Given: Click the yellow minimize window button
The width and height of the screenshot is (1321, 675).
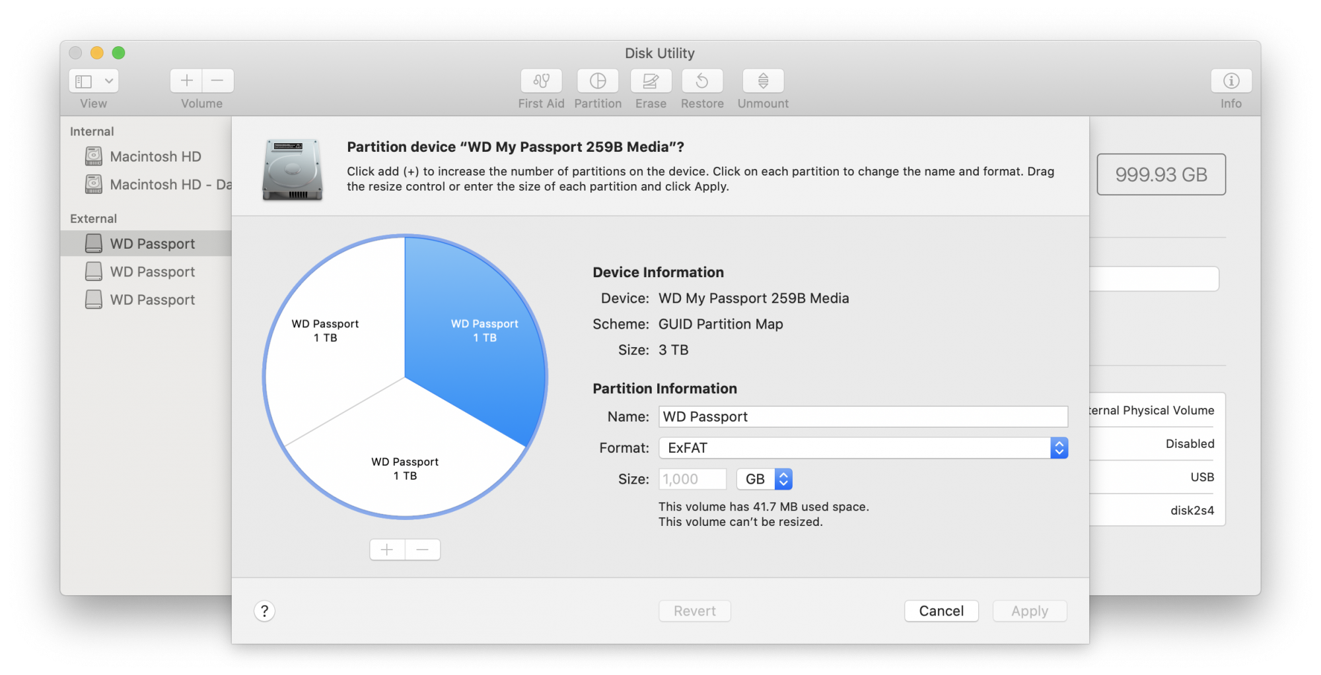Looking at the screenshot, I should click(x=97, y=53).
